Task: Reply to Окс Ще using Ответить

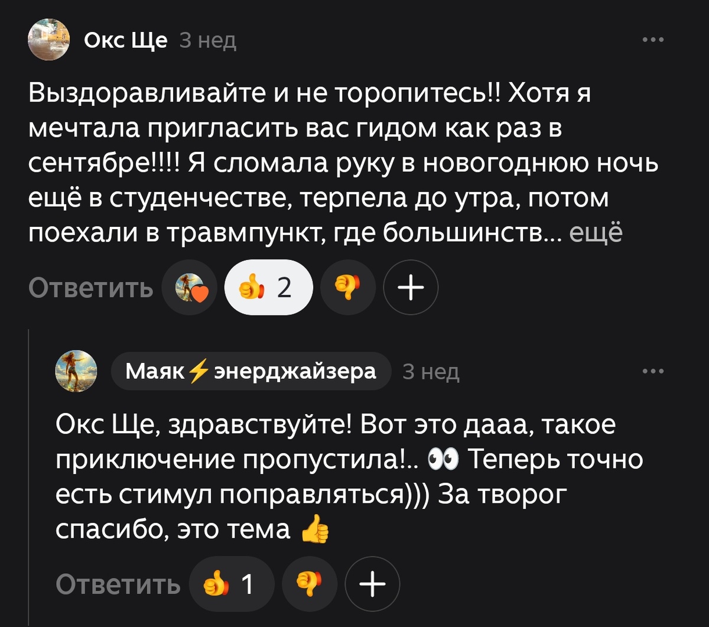Action: pyautogui.click(x=91, y=287)
